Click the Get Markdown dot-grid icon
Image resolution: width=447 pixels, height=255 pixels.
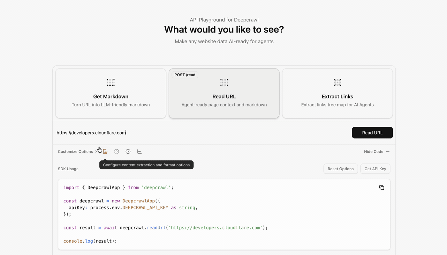pos(111,83)
